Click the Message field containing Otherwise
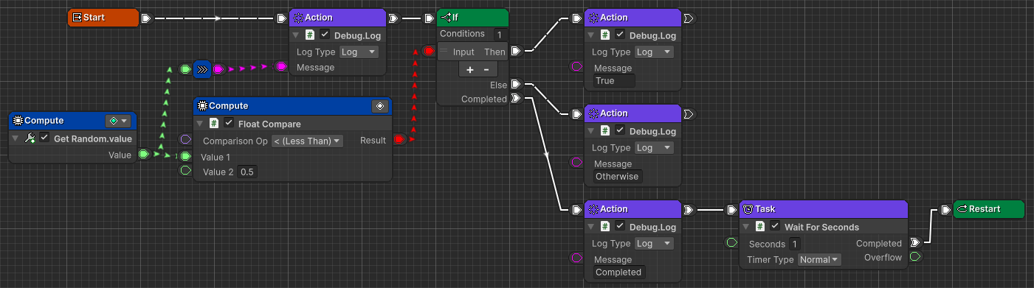 coord(618,177)
